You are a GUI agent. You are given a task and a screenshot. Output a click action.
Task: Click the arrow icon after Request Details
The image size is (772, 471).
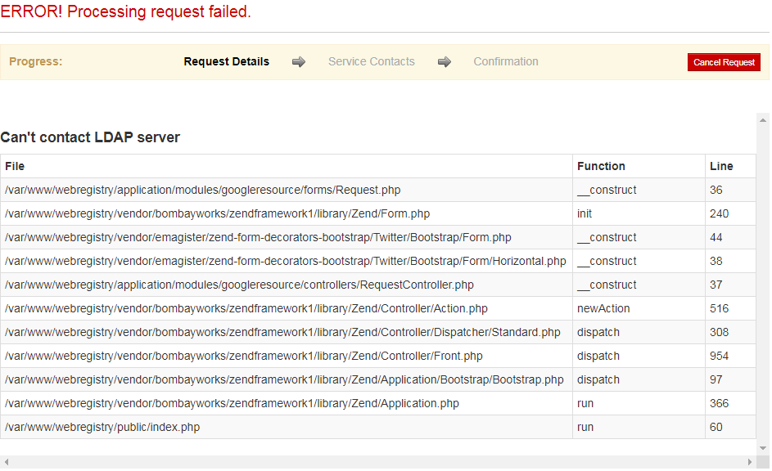coord(299,61)
